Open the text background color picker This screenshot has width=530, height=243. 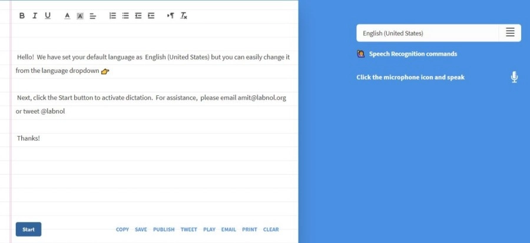point(79,16)
